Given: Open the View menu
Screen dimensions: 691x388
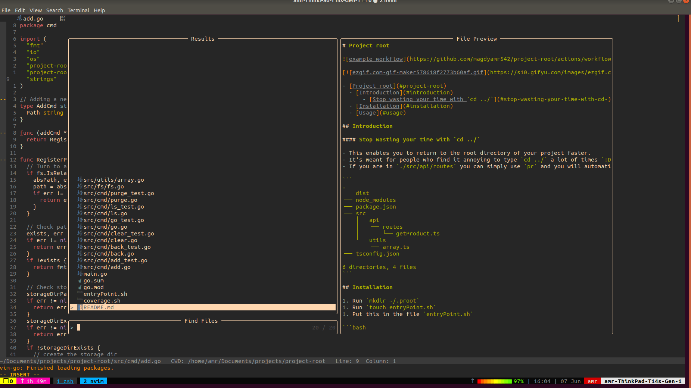Looking at the screenshot, I should pos(35,10).
